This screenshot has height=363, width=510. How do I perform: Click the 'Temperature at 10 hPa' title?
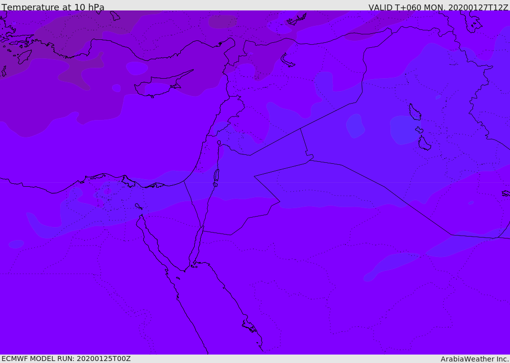tap(53, 7)
